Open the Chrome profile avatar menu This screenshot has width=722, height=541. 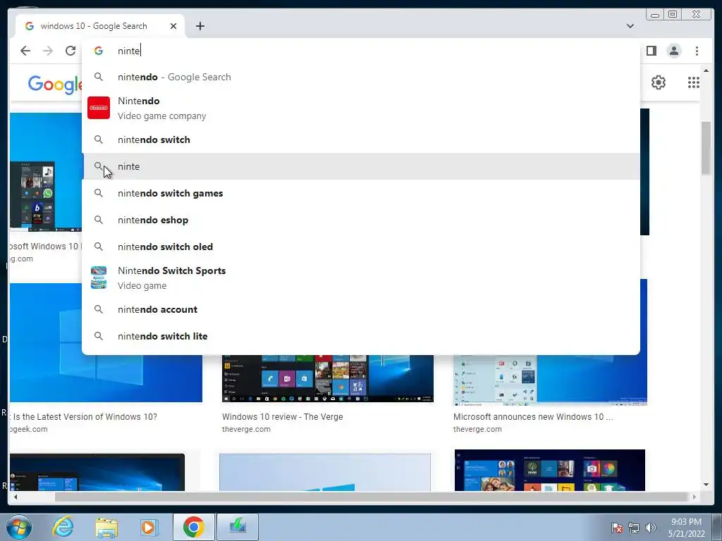pos(673,51)
